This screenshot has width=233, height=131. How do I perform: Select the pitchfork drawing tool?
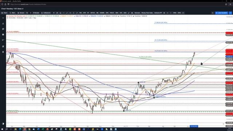pos(77,13)
